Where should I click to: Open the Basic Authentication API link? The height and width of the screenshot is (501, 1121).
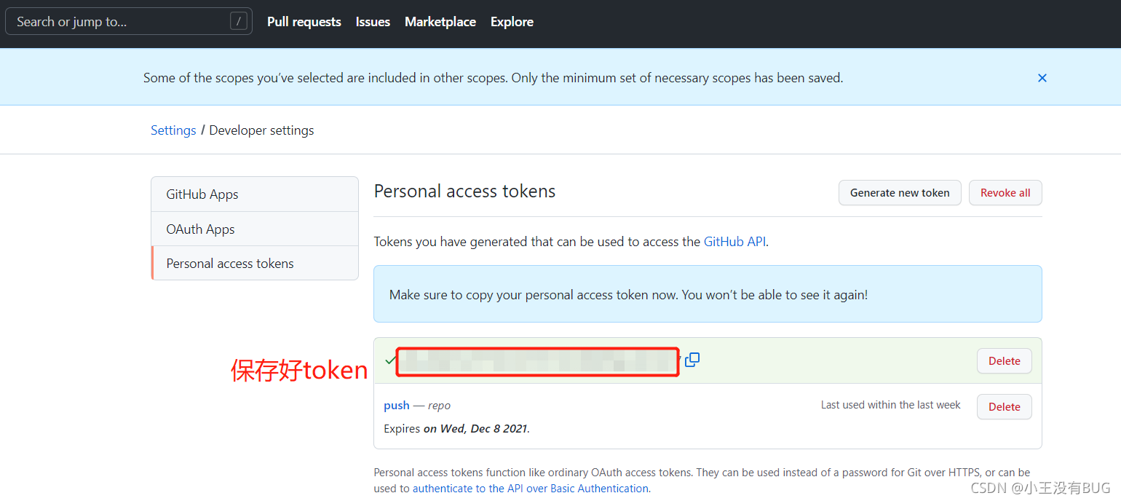[531, 489]
